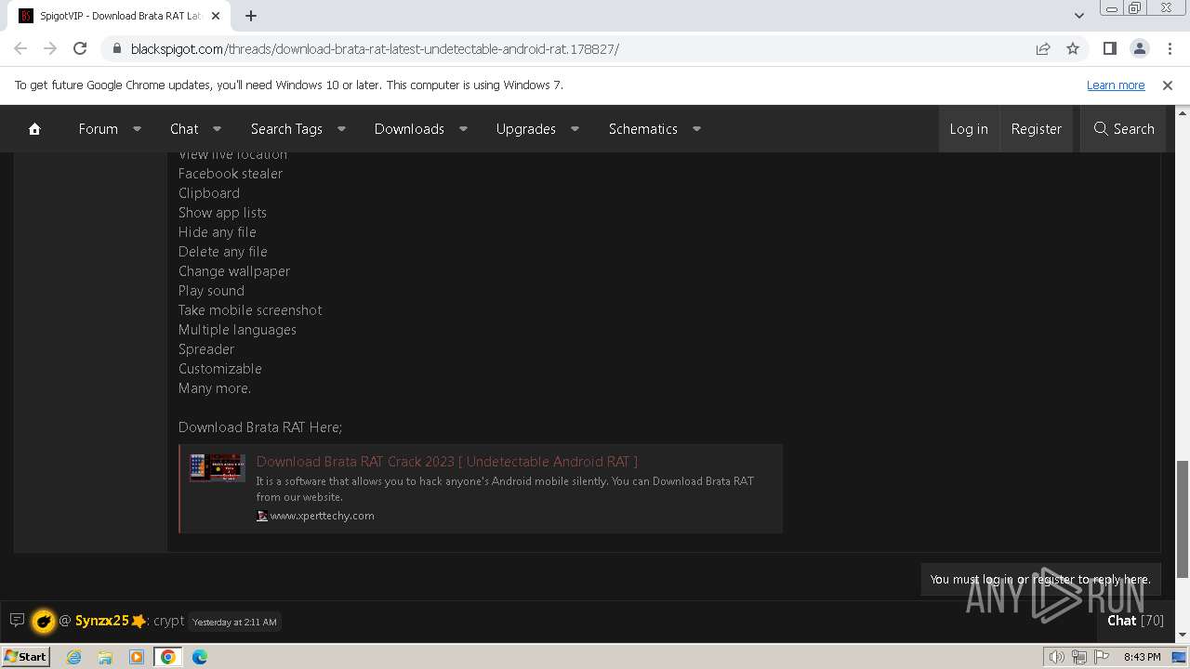Open Microsoft Edge taskbar icon
This screenshot has width=1190, height=669.
200,657
